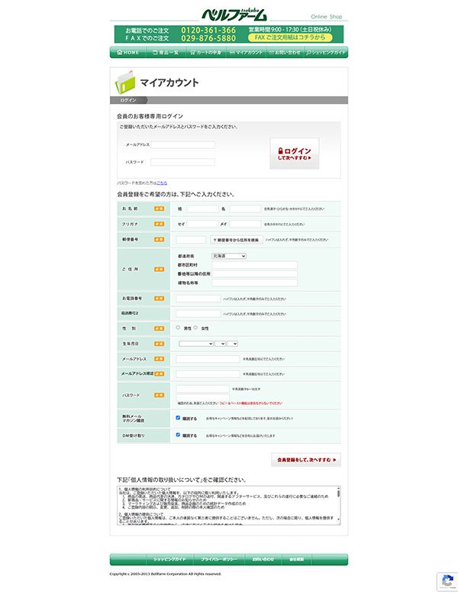Click the password re-entry field
Screen dimensions: 458x595
click(x=202, y=398)
